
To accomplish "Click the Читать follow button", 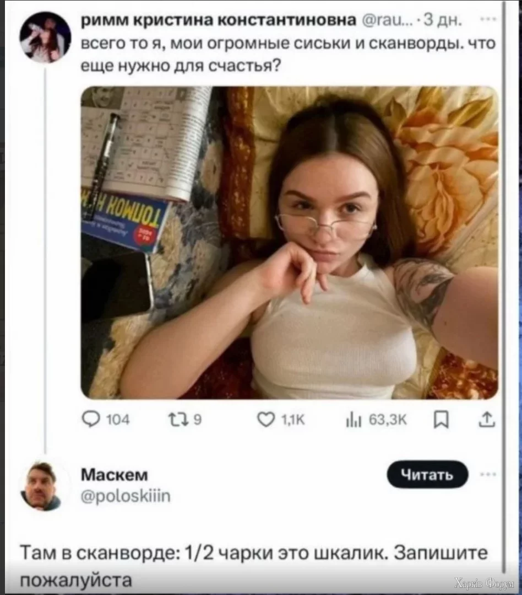I will tap(427, 474).
